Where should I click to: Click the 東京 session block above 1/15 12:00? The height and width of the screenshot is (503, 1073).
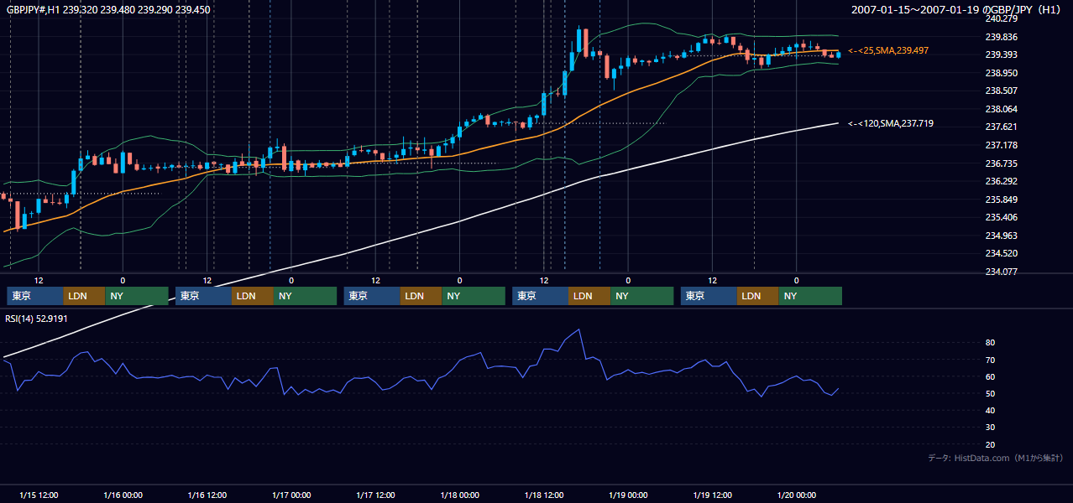coord(34,296)
